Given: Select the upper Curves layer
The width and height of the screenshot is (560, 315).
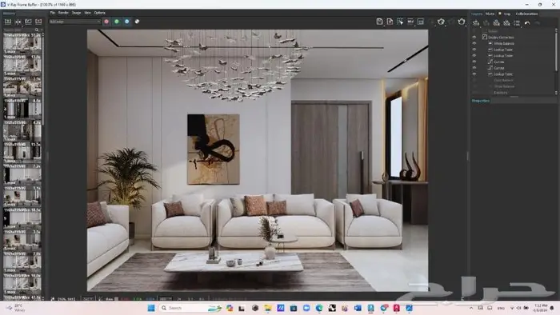Looking at the screenshot, I should click(499, 62).
